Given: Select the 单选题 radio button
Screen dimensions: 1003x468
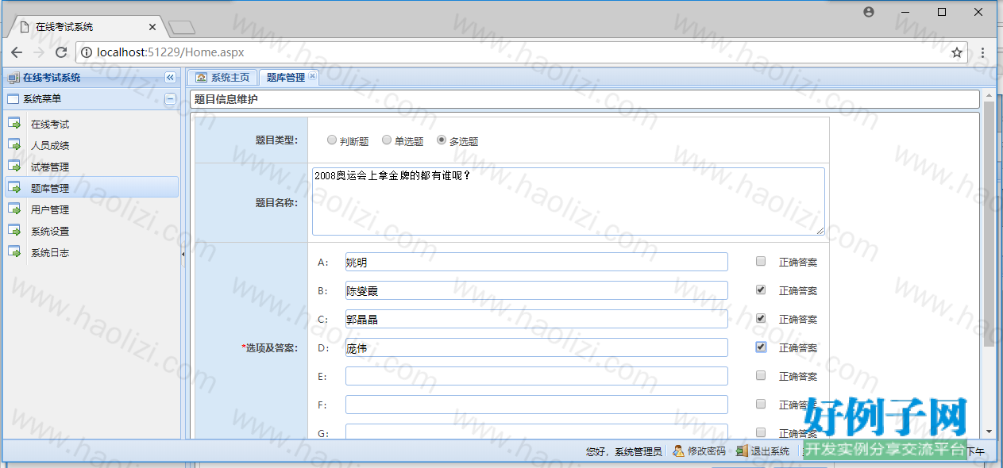Looking at the screenshot, I should 387,140.
